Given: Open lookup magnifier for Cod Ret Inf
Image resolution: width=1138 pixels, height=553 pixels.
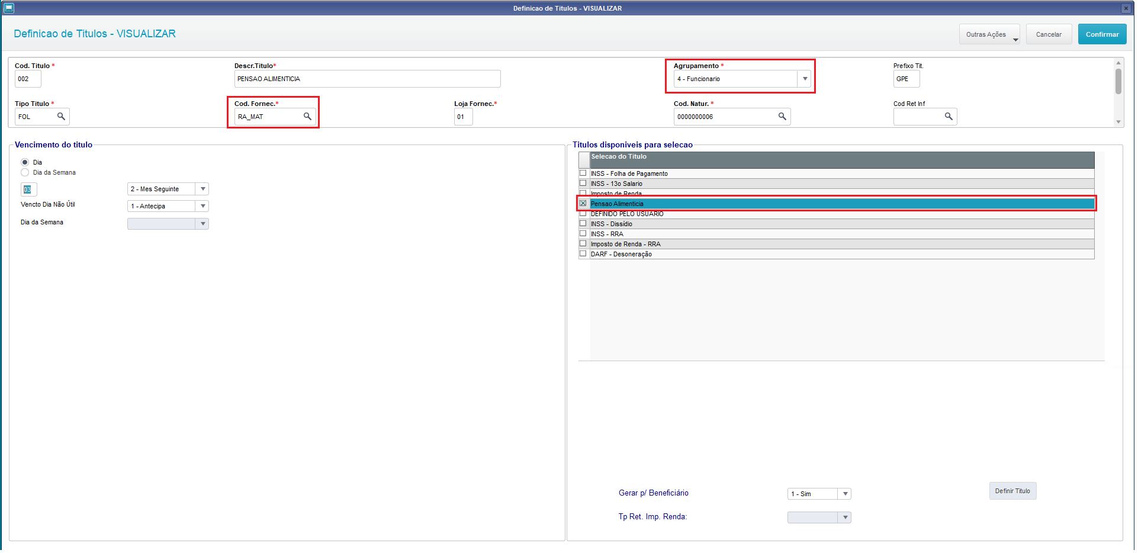Looking at the screenshot, I should click(949, 117).
